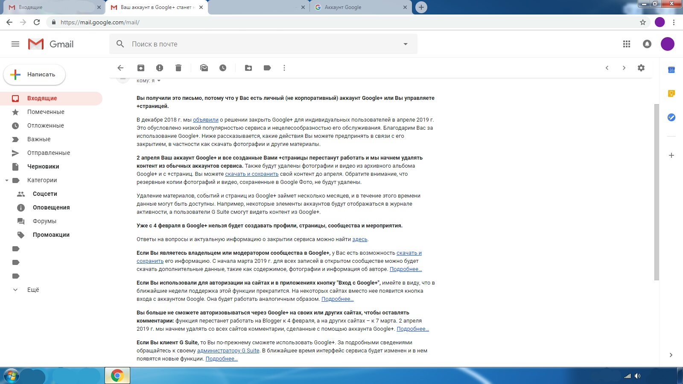Bookmark this page with the star icon

click(x=643, y=22)
